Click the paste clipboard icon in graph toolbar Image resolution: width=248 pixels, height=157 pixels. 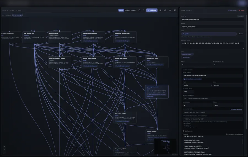pyautogui.click(x=144, y=10)
